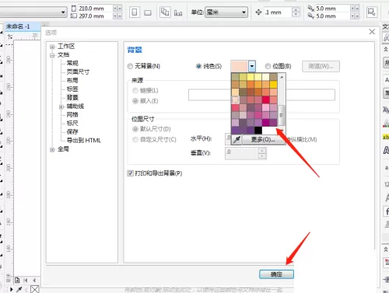This screenshot has width=389, height=293.
Task: Open the 布局 options page
Action: [72, 80]
